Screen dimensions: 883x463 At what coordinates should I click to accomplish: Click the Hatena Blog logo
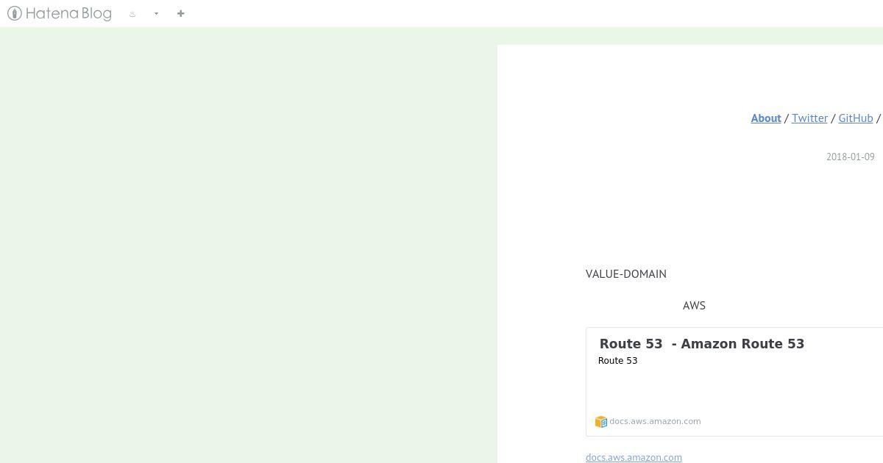click(60, 13)
